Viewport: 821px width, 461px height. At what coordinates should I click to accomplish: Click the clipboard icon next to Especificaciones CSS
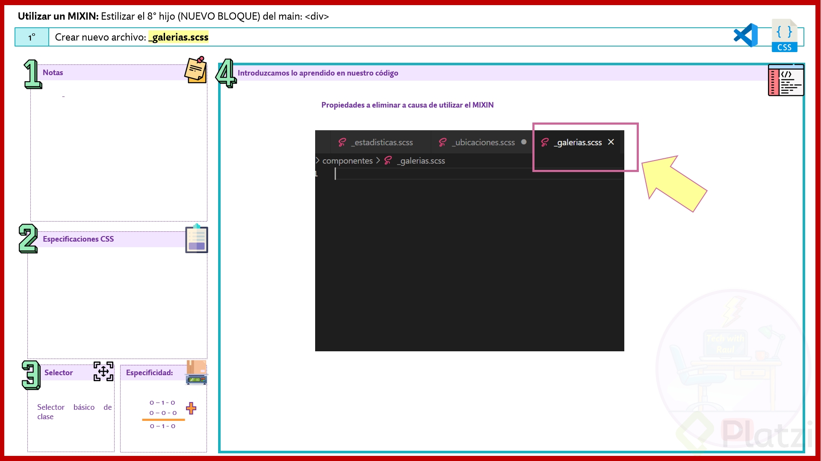click(196, 239)
